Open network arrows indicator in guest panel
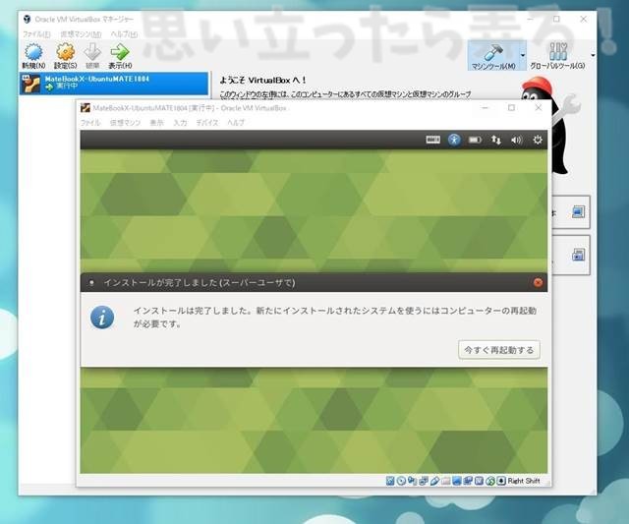 (496, 140)
